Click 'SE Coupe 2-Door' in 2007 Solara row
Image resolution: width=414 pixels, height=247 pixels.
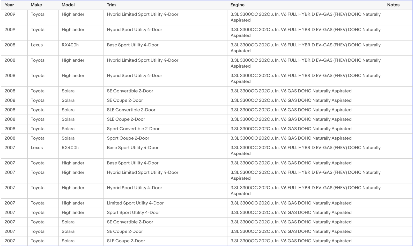125,231
